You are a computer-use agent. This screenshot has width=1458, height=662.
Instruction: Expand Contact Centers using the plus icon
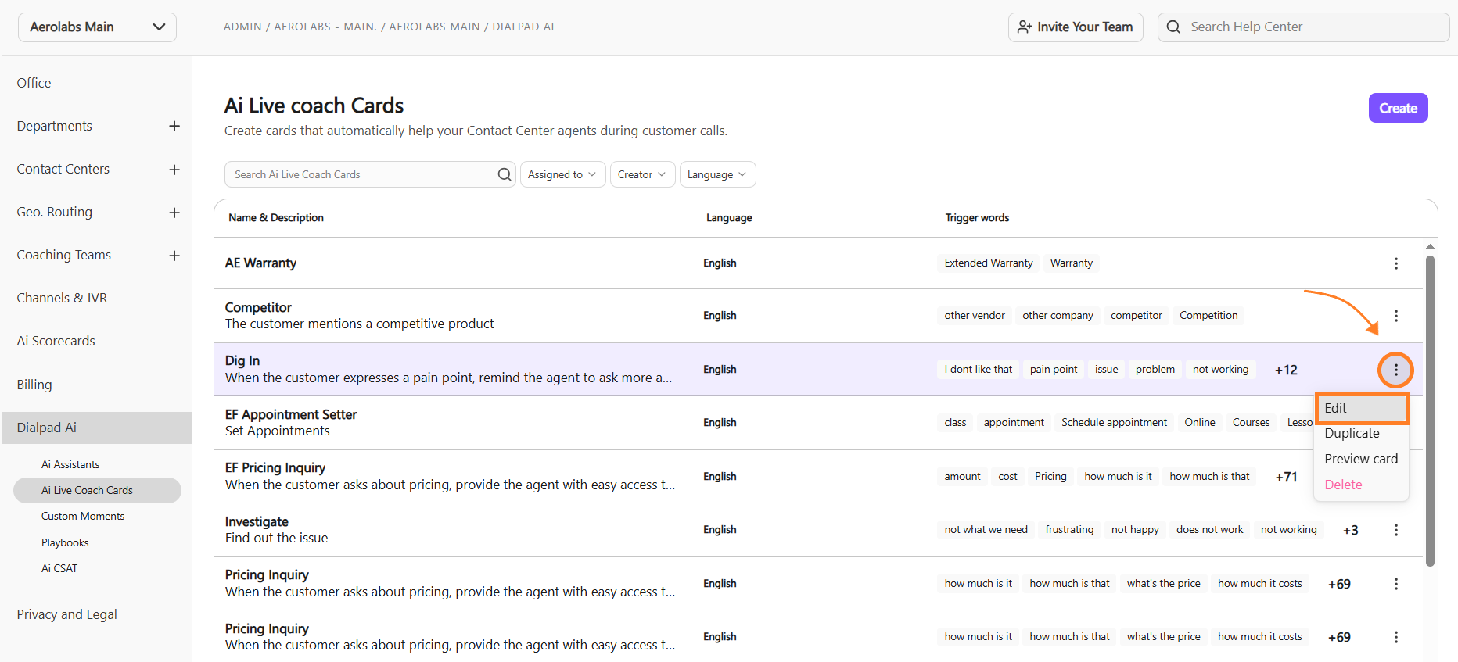174,170
